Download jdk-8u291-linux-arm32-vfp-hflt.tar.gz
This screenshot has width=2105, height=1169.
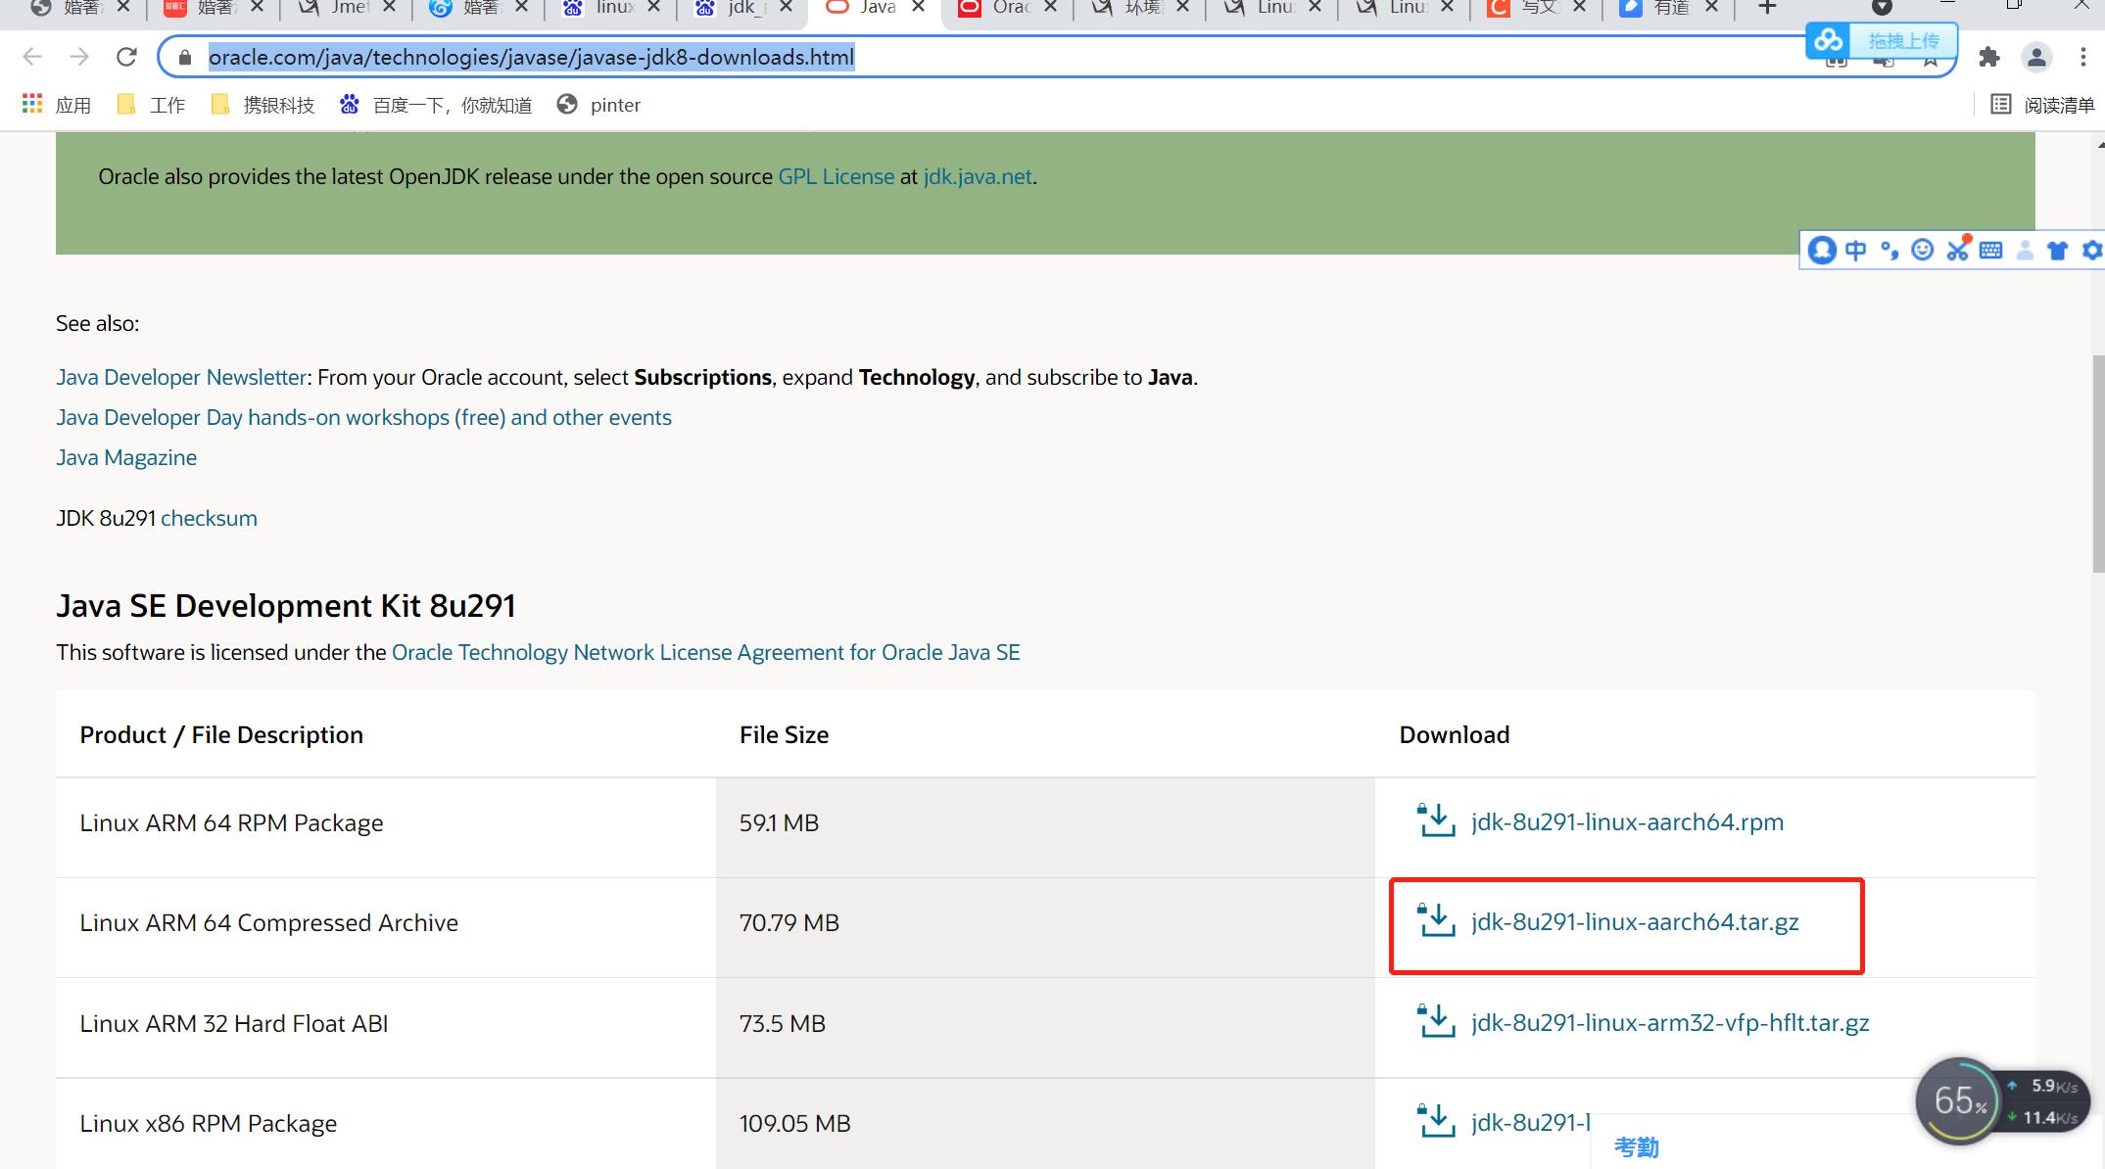point(1670,1022)
